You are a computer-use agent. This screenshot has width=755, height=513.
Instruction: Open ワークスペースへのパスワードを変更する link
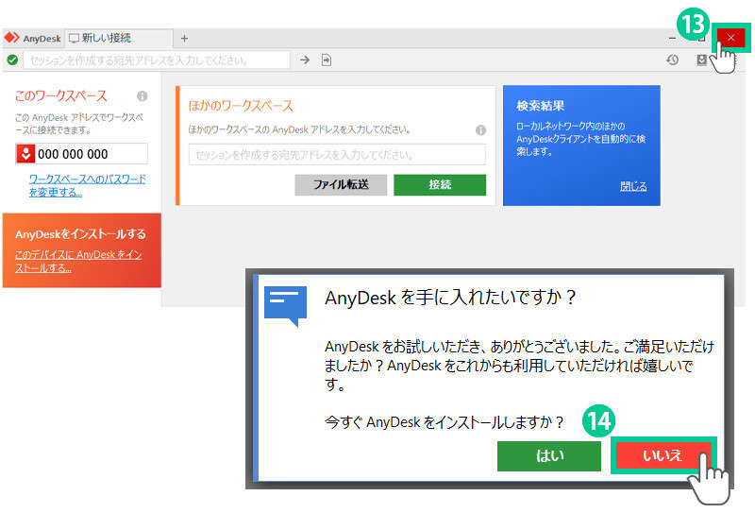(x=87, y=185)
